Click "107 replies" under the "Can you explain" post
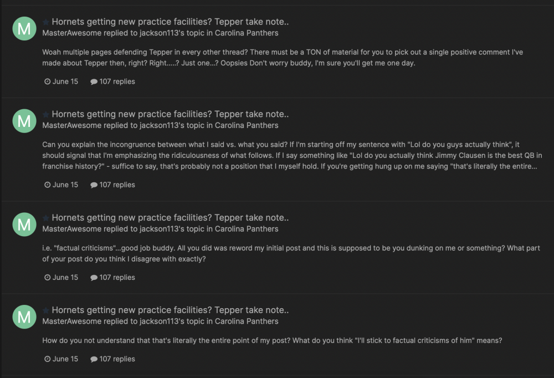 tap(117, 185)
